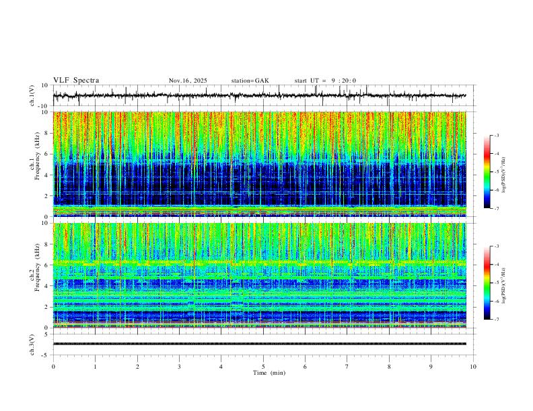Viewport: 533px width, 411px height.
Task: Click the -3 tick on ch.2 color bar
Action: coord(496,246)
